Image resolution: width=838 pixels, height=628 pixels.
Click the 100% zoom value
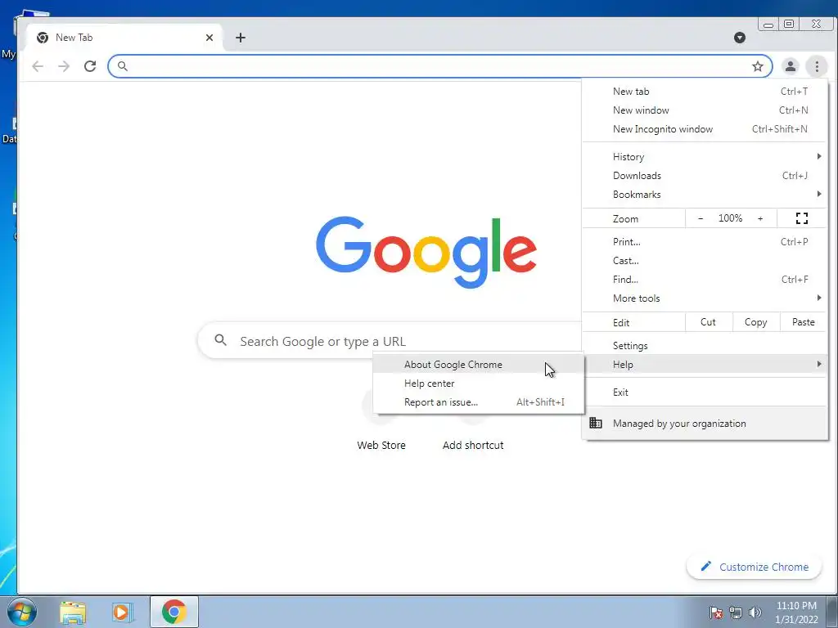[x=730, y=218]
